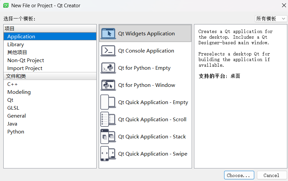Select the Qt Quick Application - Stack label
The width and height of the screenshot is (288, 181).
pyautogui.click(x=152, y=137)
